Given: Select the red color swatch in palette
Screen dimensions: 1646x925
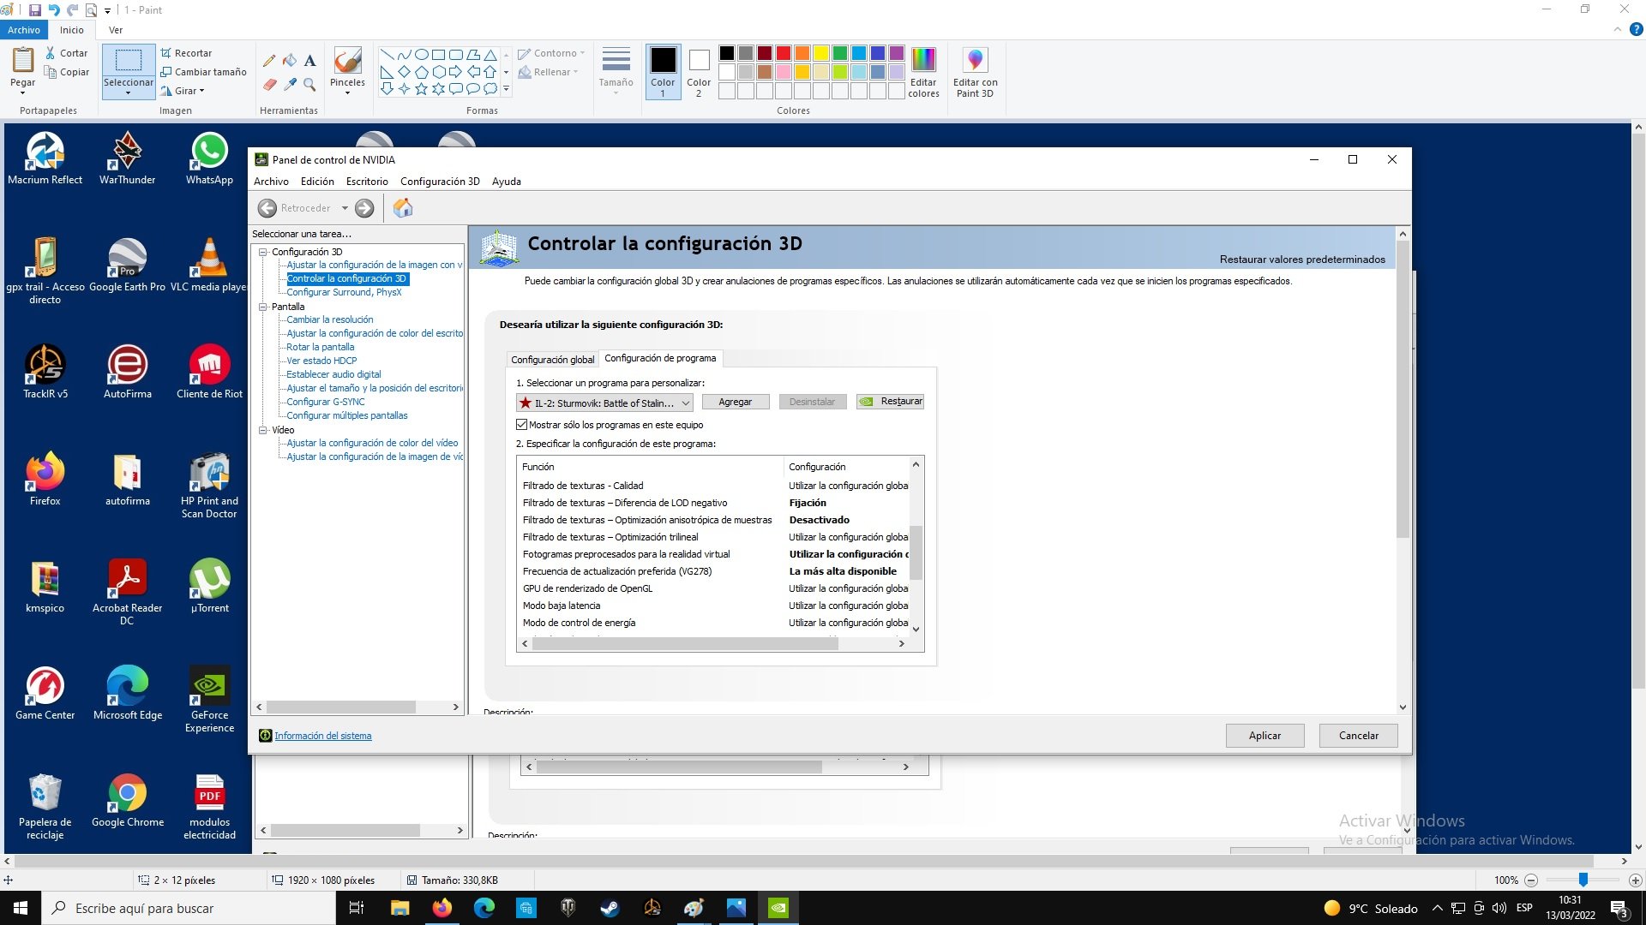Looking at the screenshot, I should click(783, 53).
